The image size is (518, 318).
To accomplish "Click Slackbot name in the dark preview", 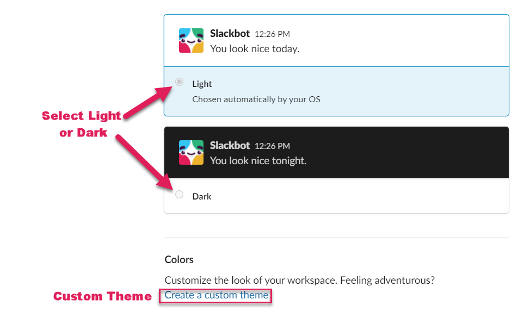I will point(230,146).
